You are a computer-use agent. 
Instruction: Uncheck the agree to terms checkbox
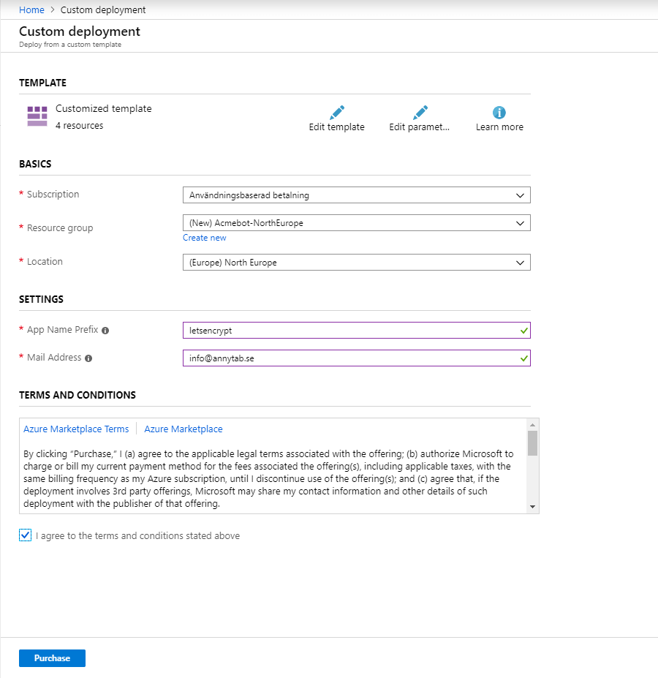[25, 535]
